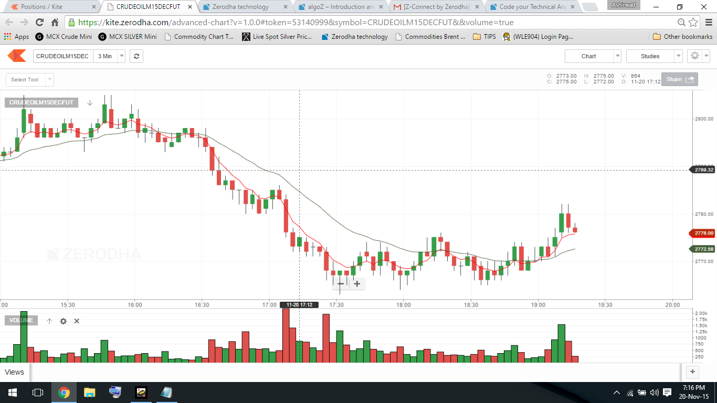The image size is (717, 403).
Task: Click the 2778.00 red price marker
Action: [x=702, y=233]
